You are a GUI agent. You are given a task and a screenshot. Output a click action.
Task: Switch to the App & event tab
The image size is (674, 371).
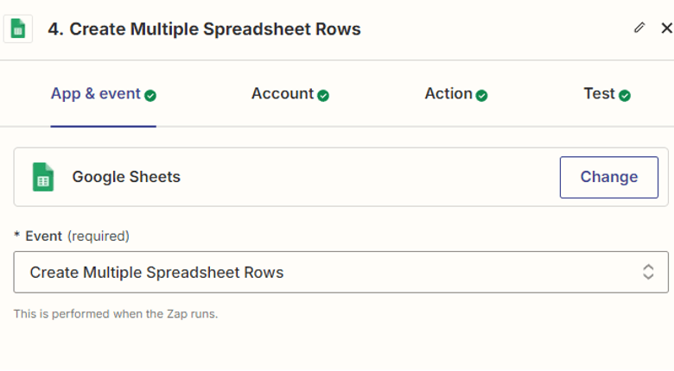pyautogui.click(x=95, y=94)
